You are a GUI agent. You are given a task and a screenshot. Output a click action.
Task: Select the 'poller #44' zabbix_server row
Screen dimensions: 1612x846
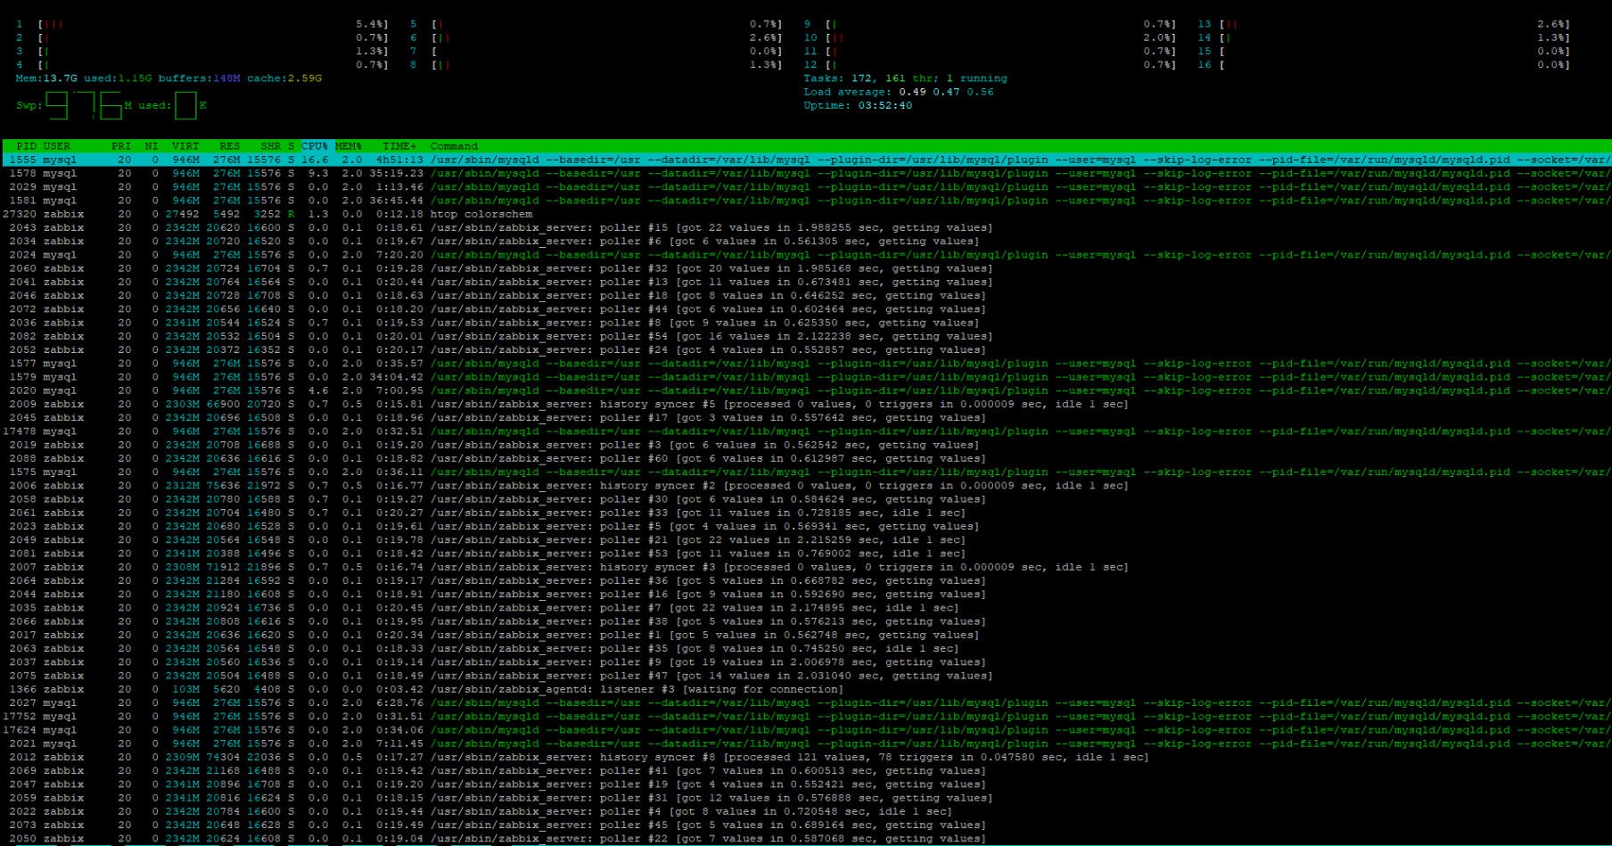click(x=806, y=309)
